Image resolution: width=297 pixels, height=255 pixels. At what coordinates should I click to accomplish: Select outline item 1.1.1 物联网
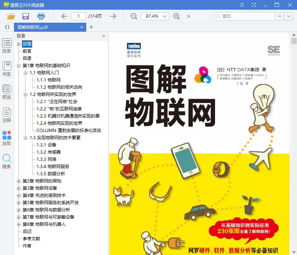tap(48, 80)
